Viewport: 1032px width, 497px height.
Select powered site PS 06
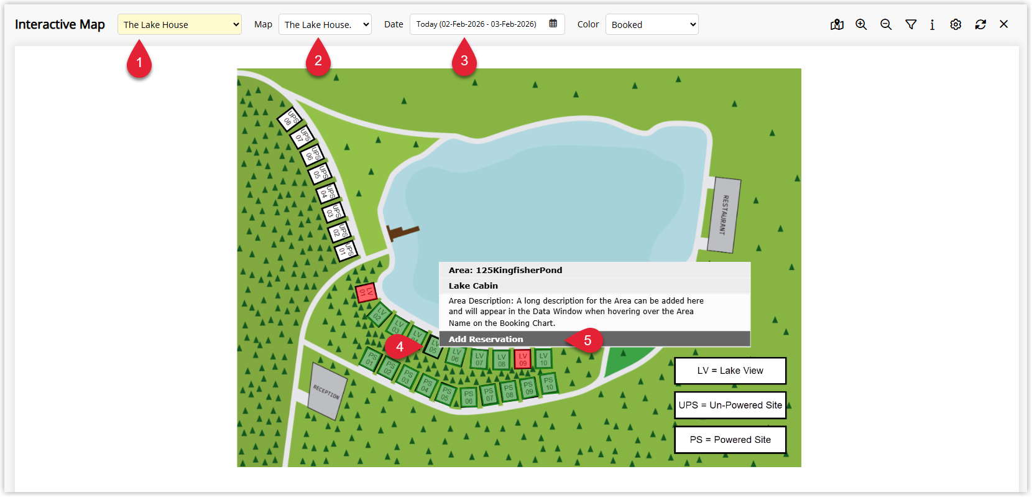[x=469, y=397]
